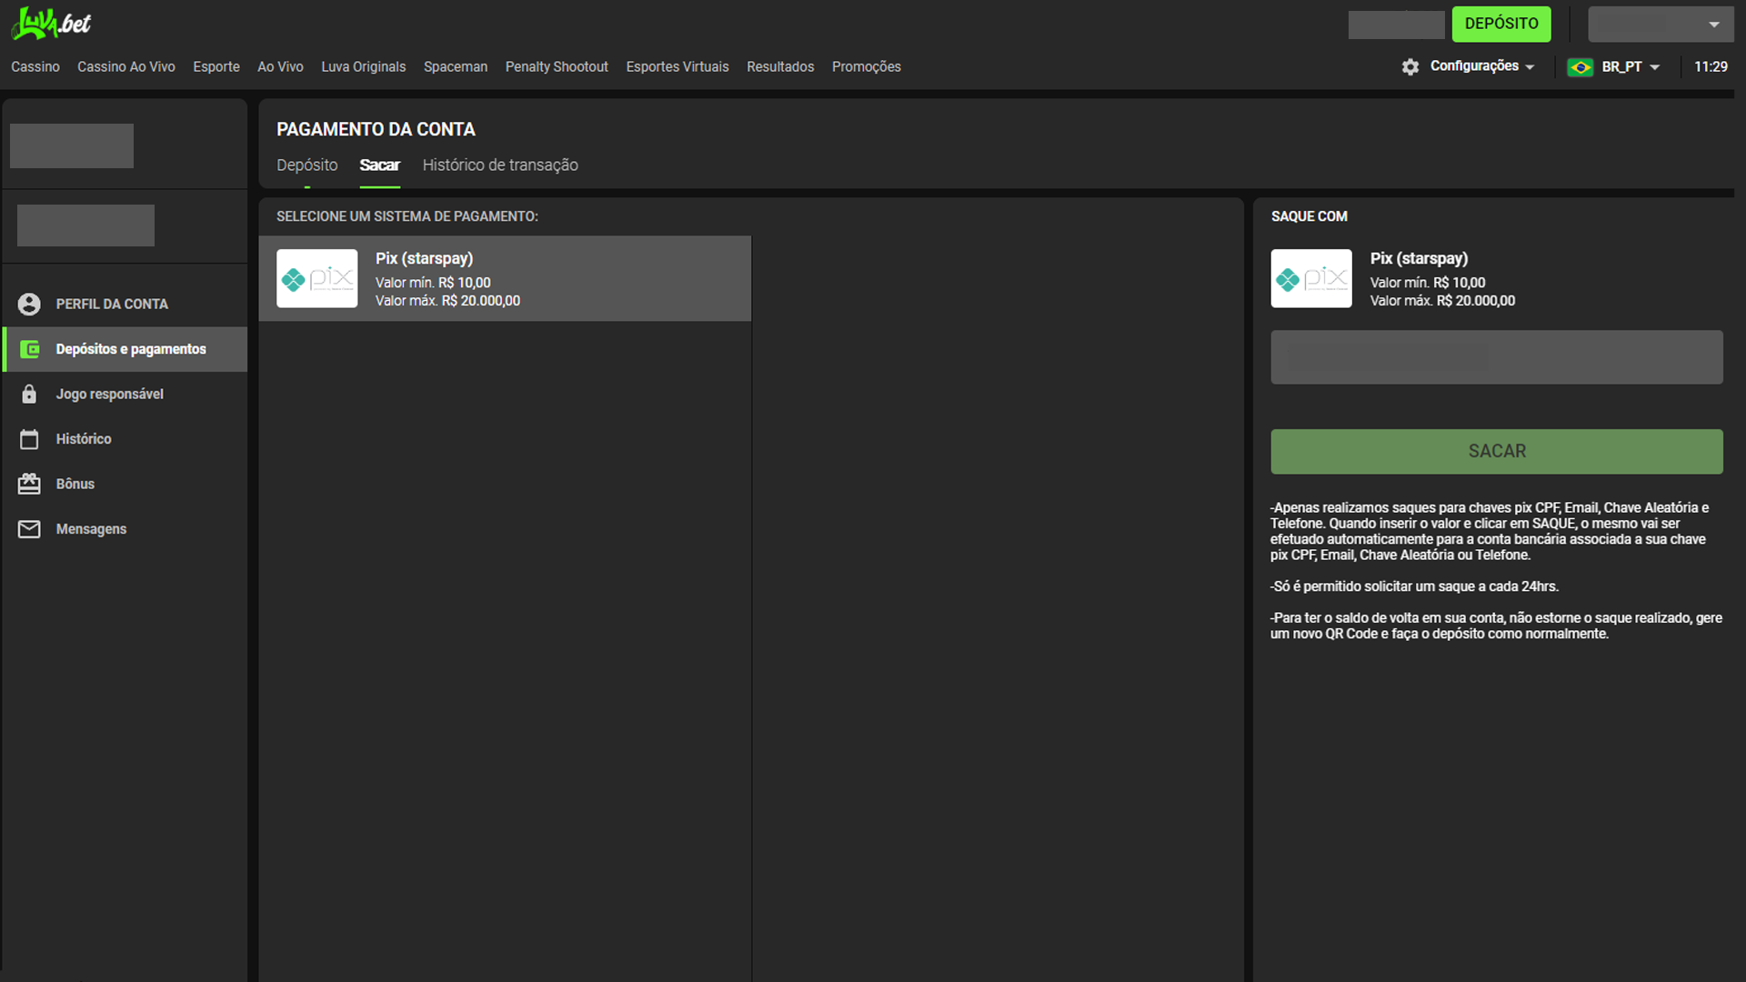Click the 11:29 clock display
Viewport: 1746px width, 982px height.
pyautogui.click(x=1711, y=67)
